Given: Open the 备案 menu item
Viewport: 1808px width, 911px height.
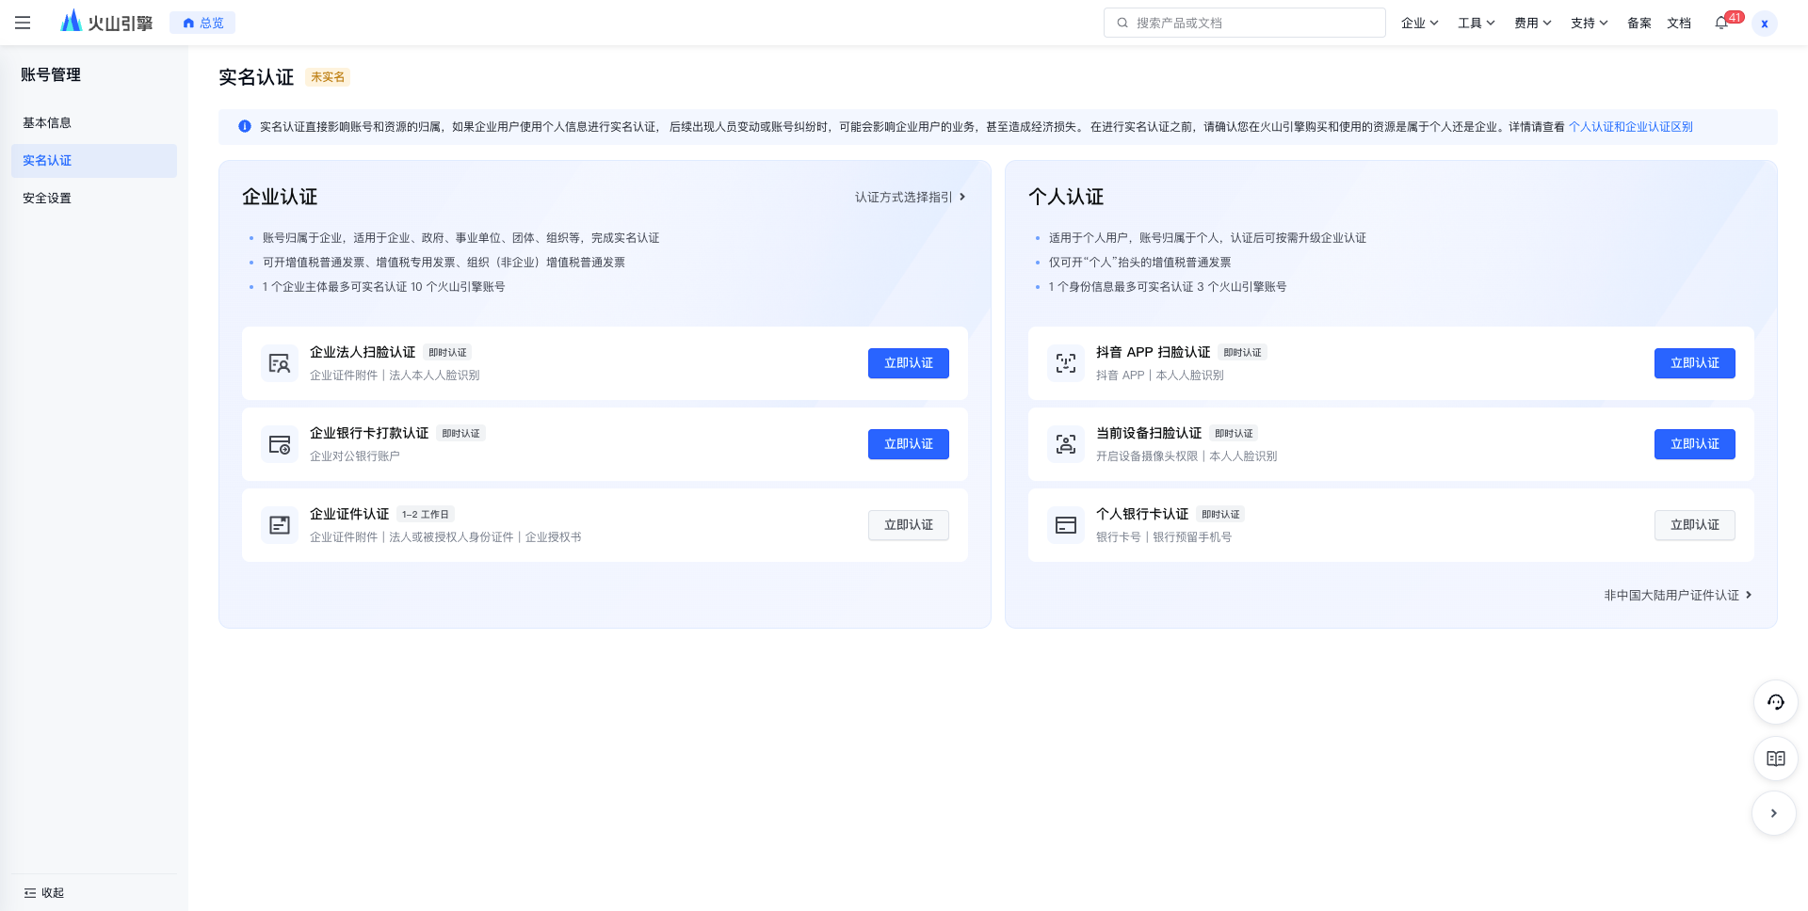Looking at the screenshot, I should click(1639, 23).
